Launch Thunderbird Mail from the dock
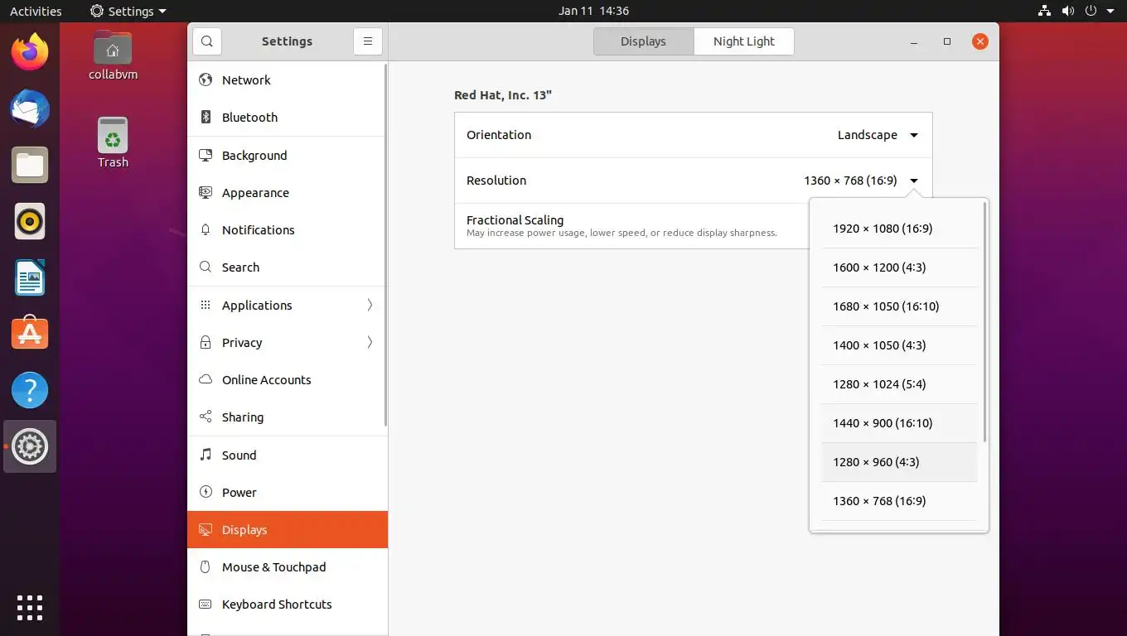 pyautogui.click(x=30, y=109)
